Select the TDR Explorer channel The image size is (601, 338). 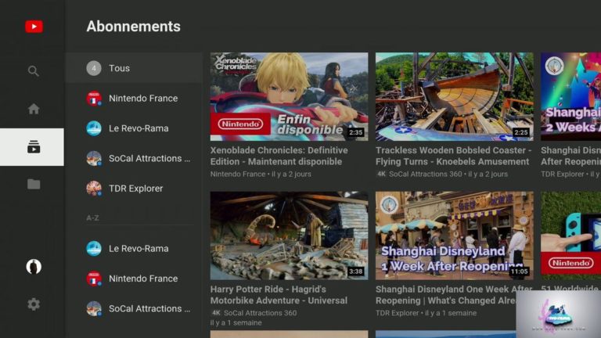pos(135,189)
